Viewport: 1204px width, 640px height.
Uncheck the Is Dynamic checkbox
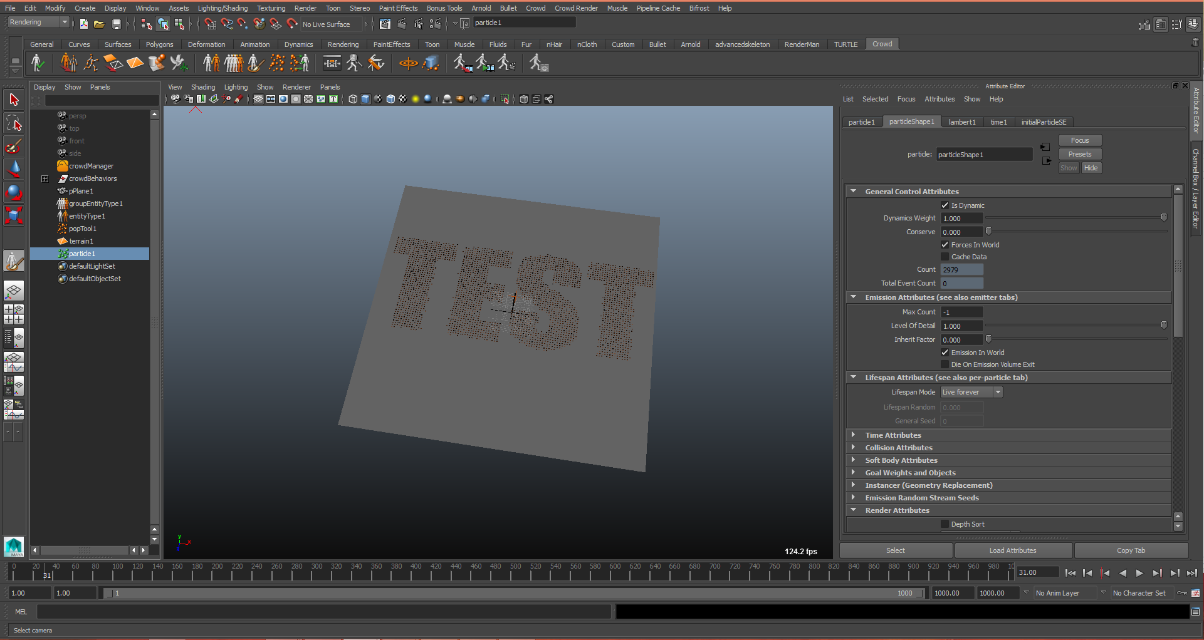tap(945, 205)
